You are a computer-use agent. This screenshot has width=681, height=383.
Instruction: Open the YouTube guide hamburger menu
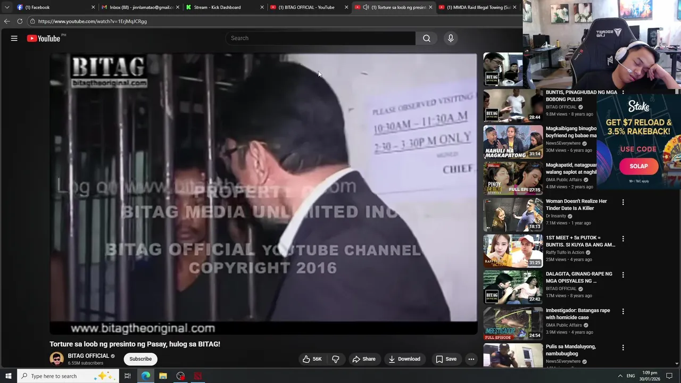[14, 38]
